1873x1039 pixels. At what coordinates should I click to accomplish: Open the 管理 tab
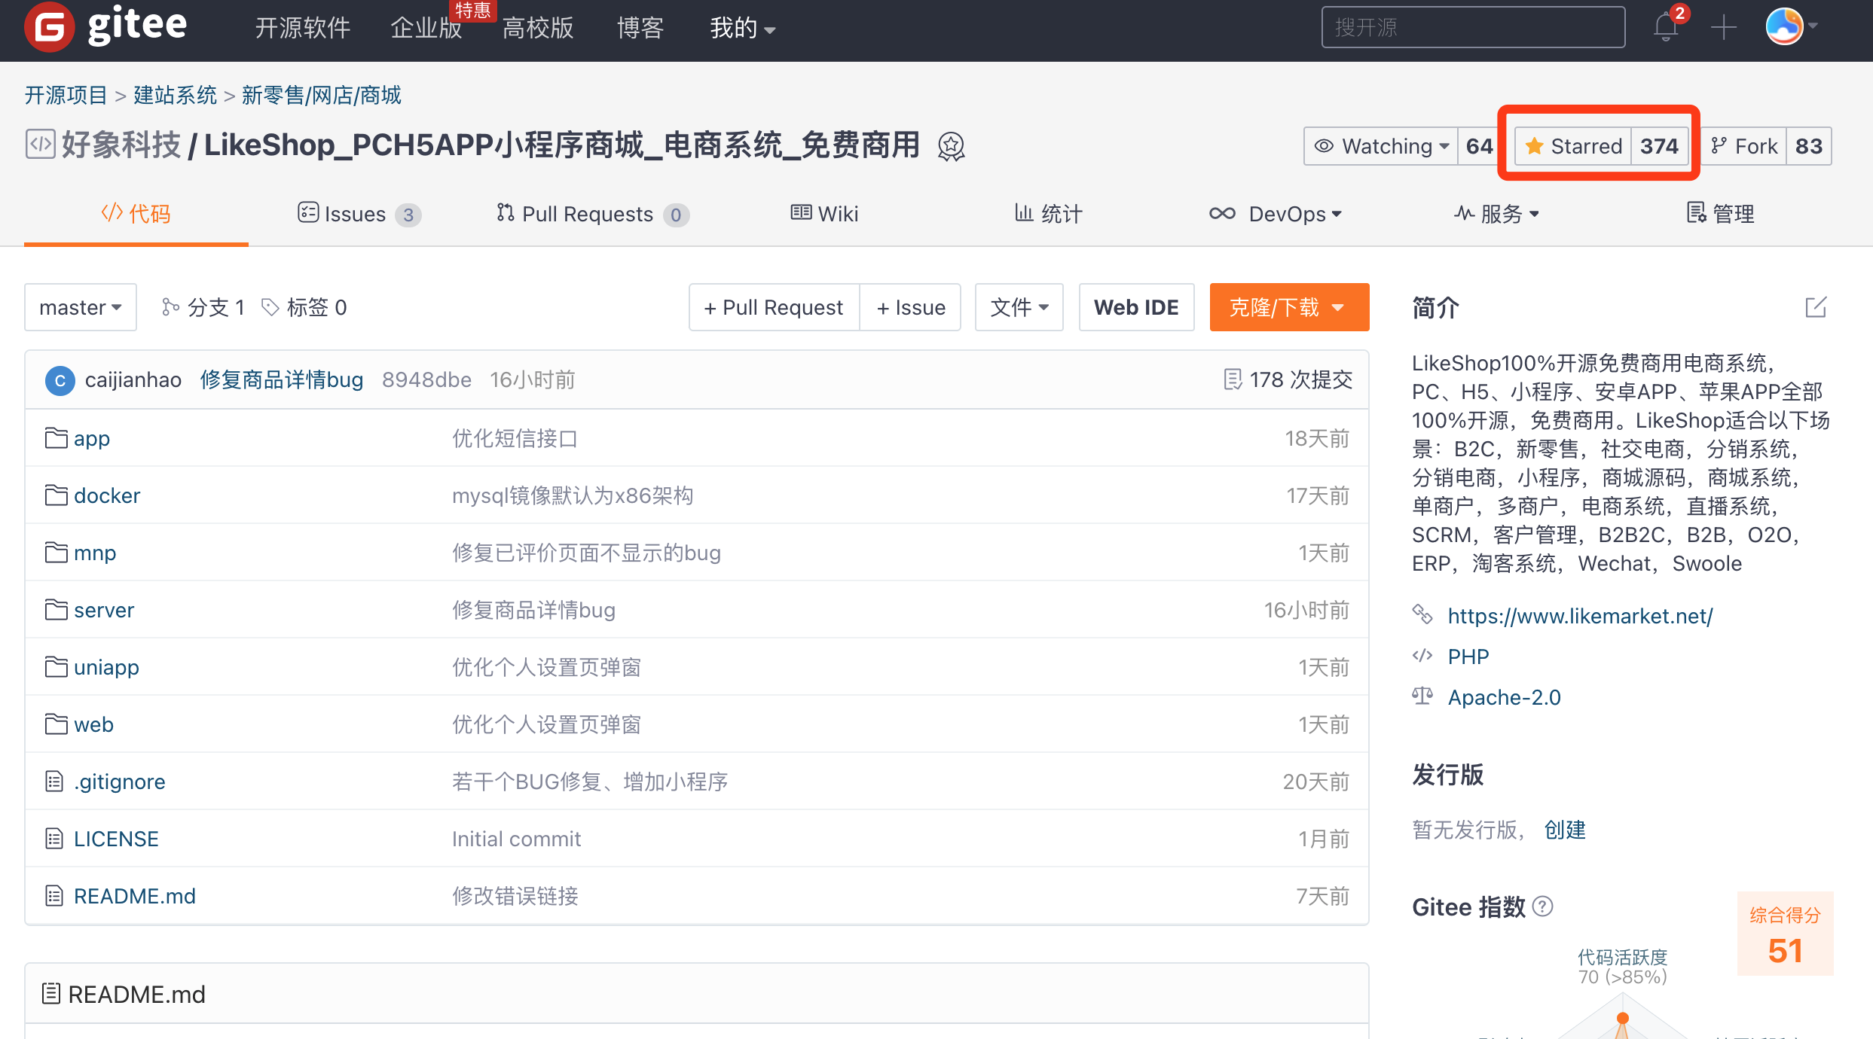pyautogui.click(x=1720, y=215)
